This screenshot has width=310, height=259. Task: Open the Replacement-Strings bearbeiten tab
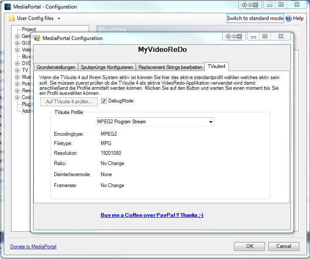point(170,67)
